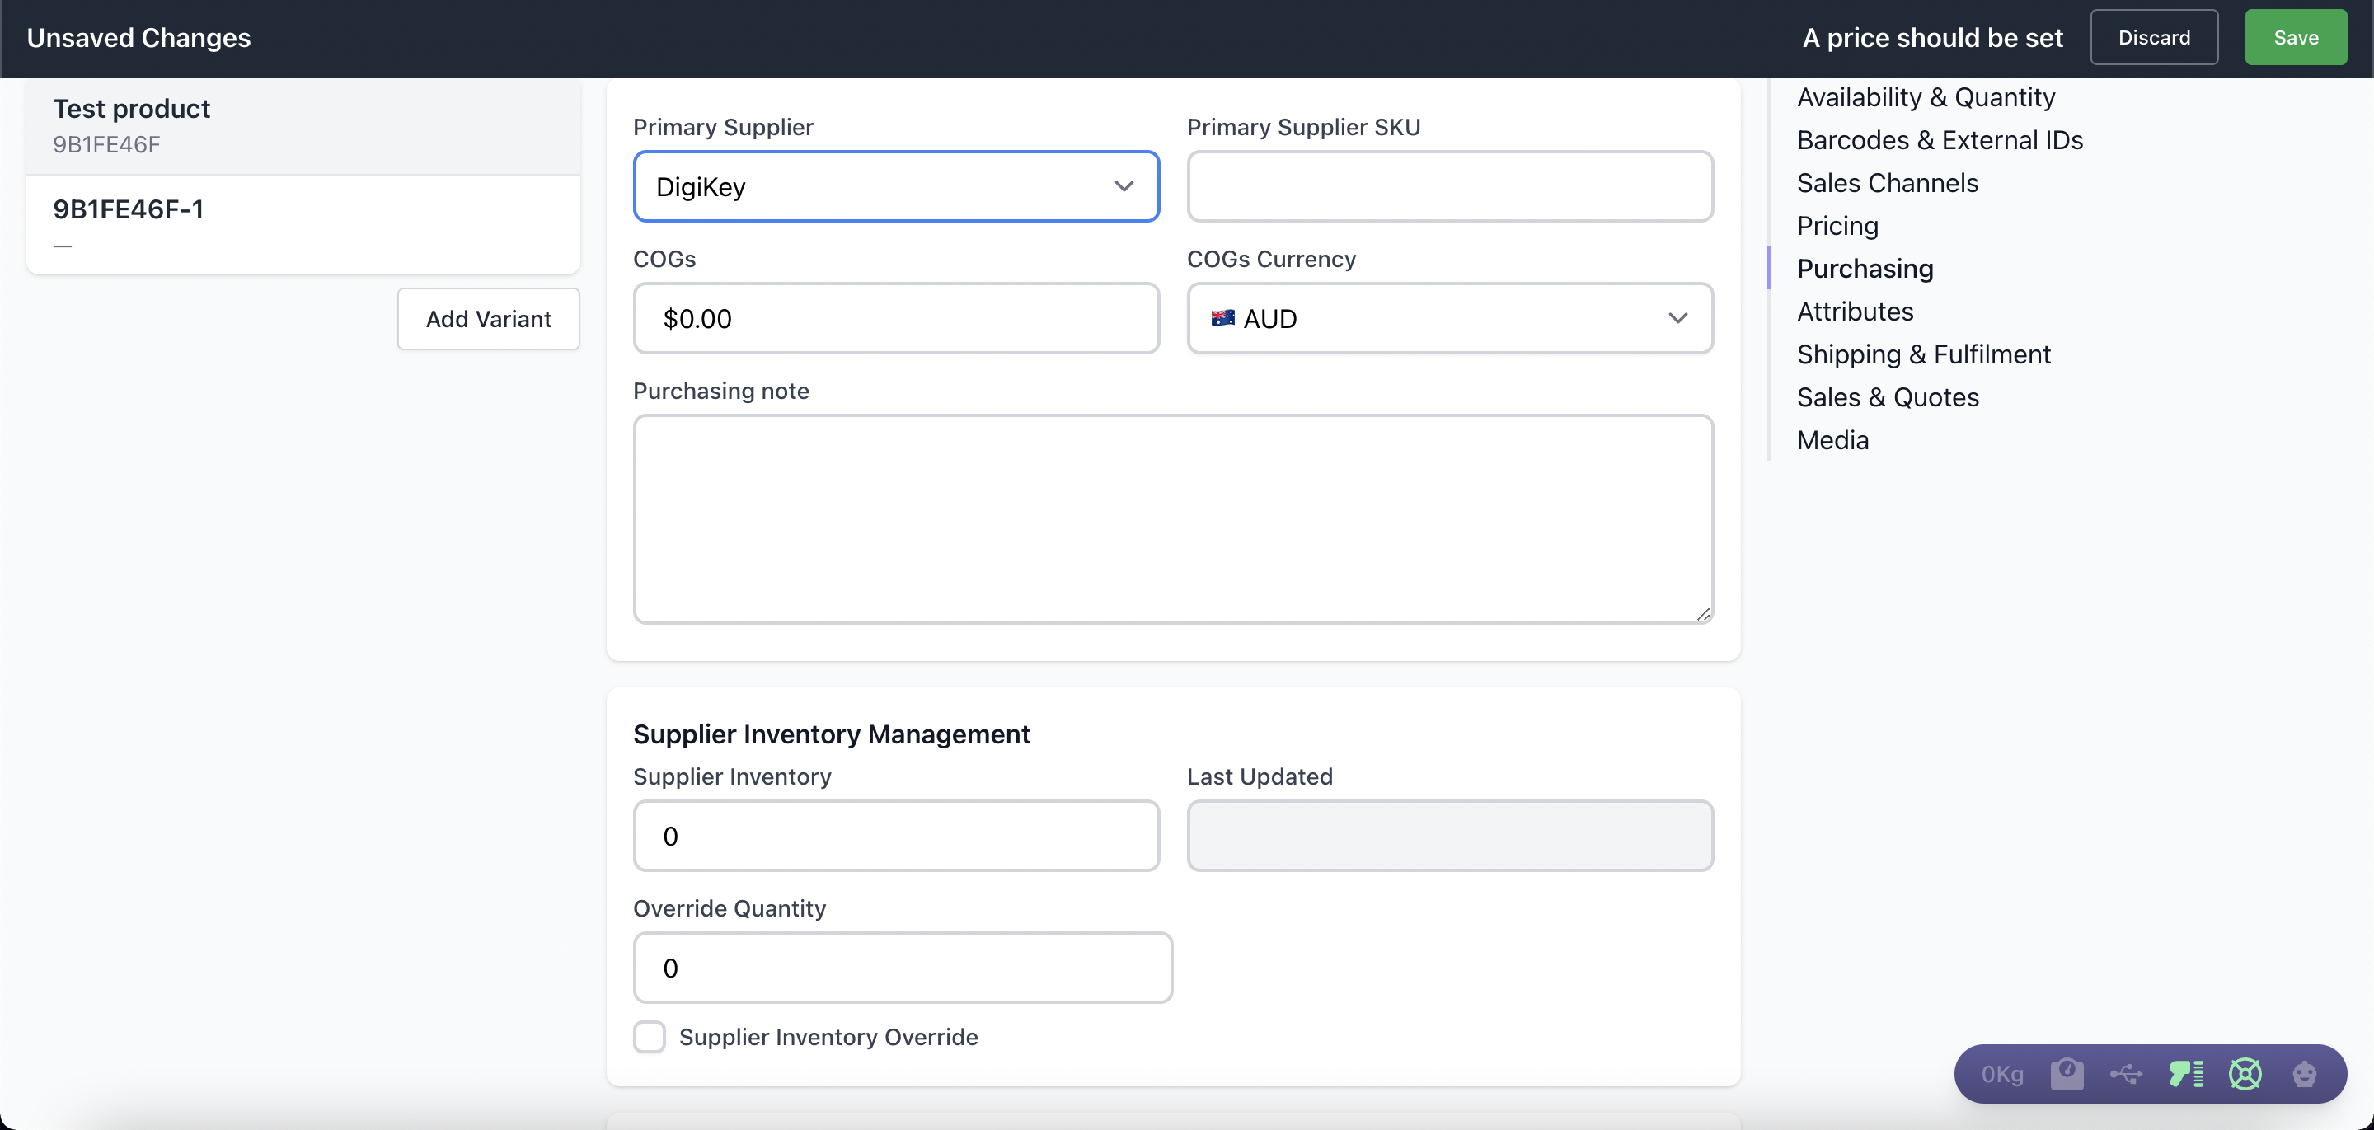Go to Pricing section in sidebar

click(x=1837, y=226)
